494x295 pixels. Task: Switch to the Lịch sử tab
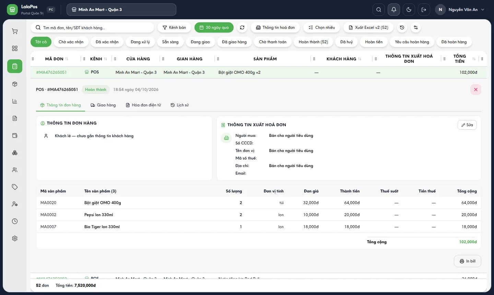(180, 105)
